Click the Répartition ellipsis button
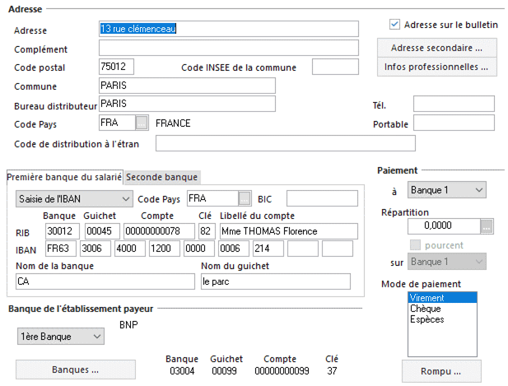Image resolution: width=508 pixels, height=386 pixels. tap(486, 226)
